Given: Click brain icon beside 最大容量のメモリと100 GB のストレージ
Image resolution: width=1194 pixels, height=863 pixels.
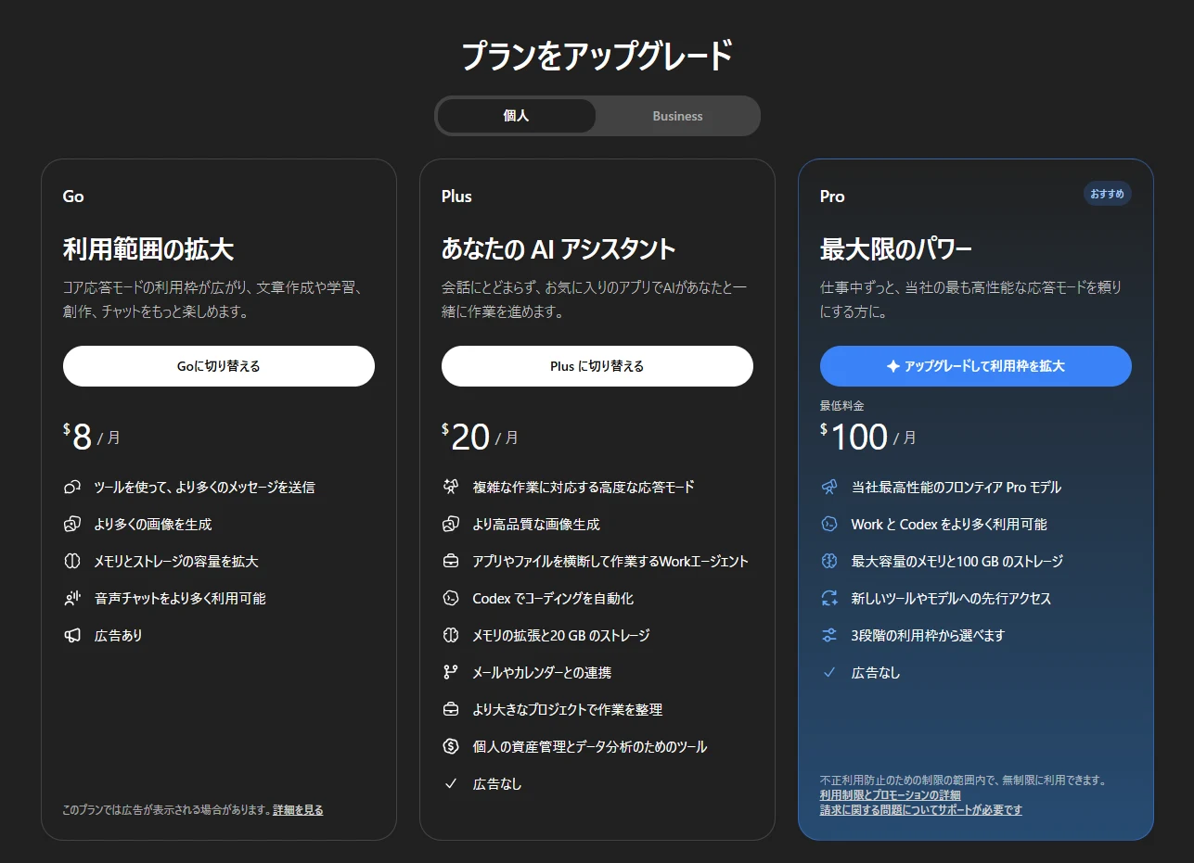Looking at the screenshot, I should (x=829, y=561).
